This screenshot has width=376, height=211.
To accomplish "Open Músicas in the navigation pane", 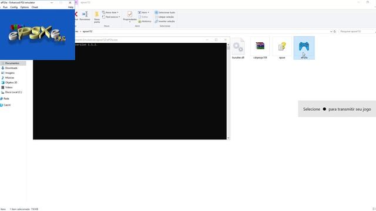I will (9, 78).
